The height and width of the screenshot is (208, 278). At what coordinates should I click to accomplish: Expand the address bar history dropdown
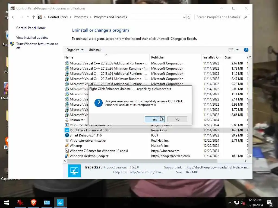tap(184, 17)
